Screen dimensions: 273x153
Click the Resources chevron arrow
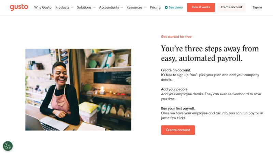(x=145, y=7)
